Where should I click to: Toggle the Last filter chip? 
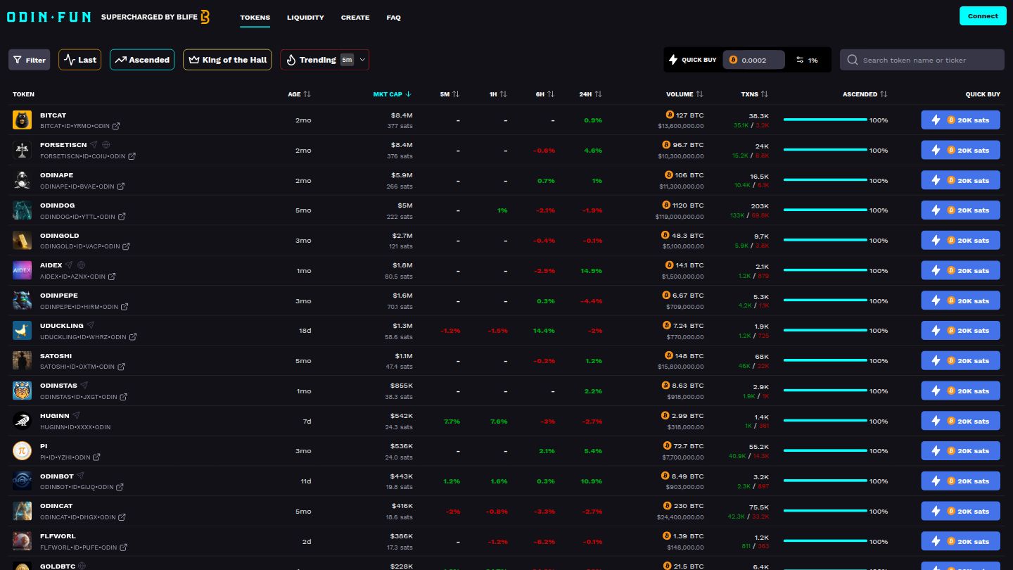point(79,60)
